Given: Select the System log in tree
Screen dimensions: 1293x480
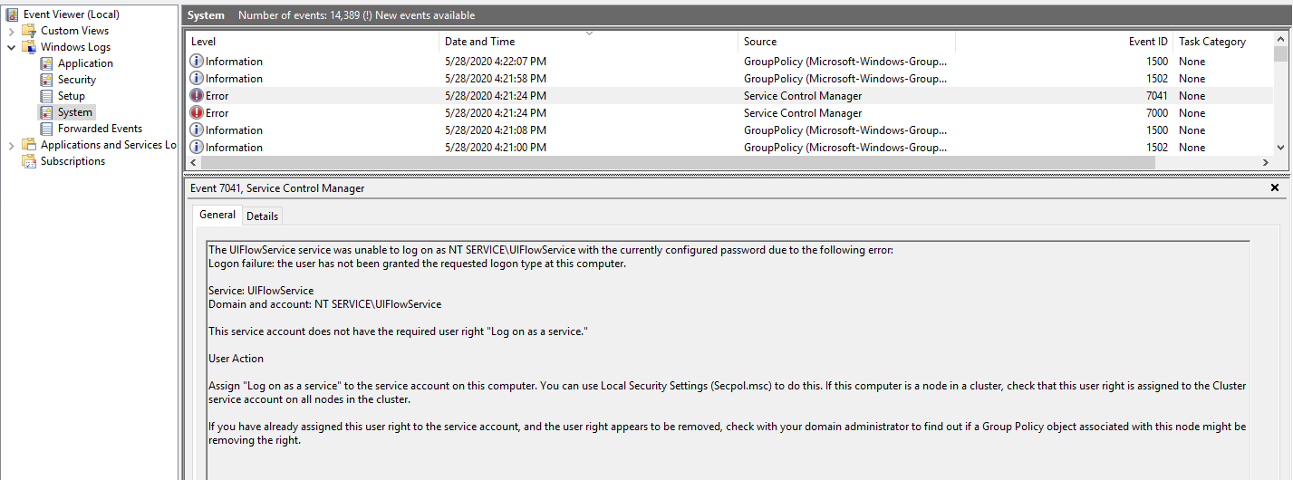Looking at the screenshot, I should 74,112.
